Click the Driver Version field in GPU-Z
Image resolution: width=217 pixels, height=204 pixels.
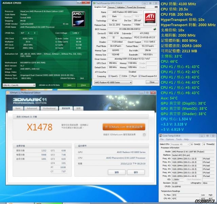coord(132,59)
